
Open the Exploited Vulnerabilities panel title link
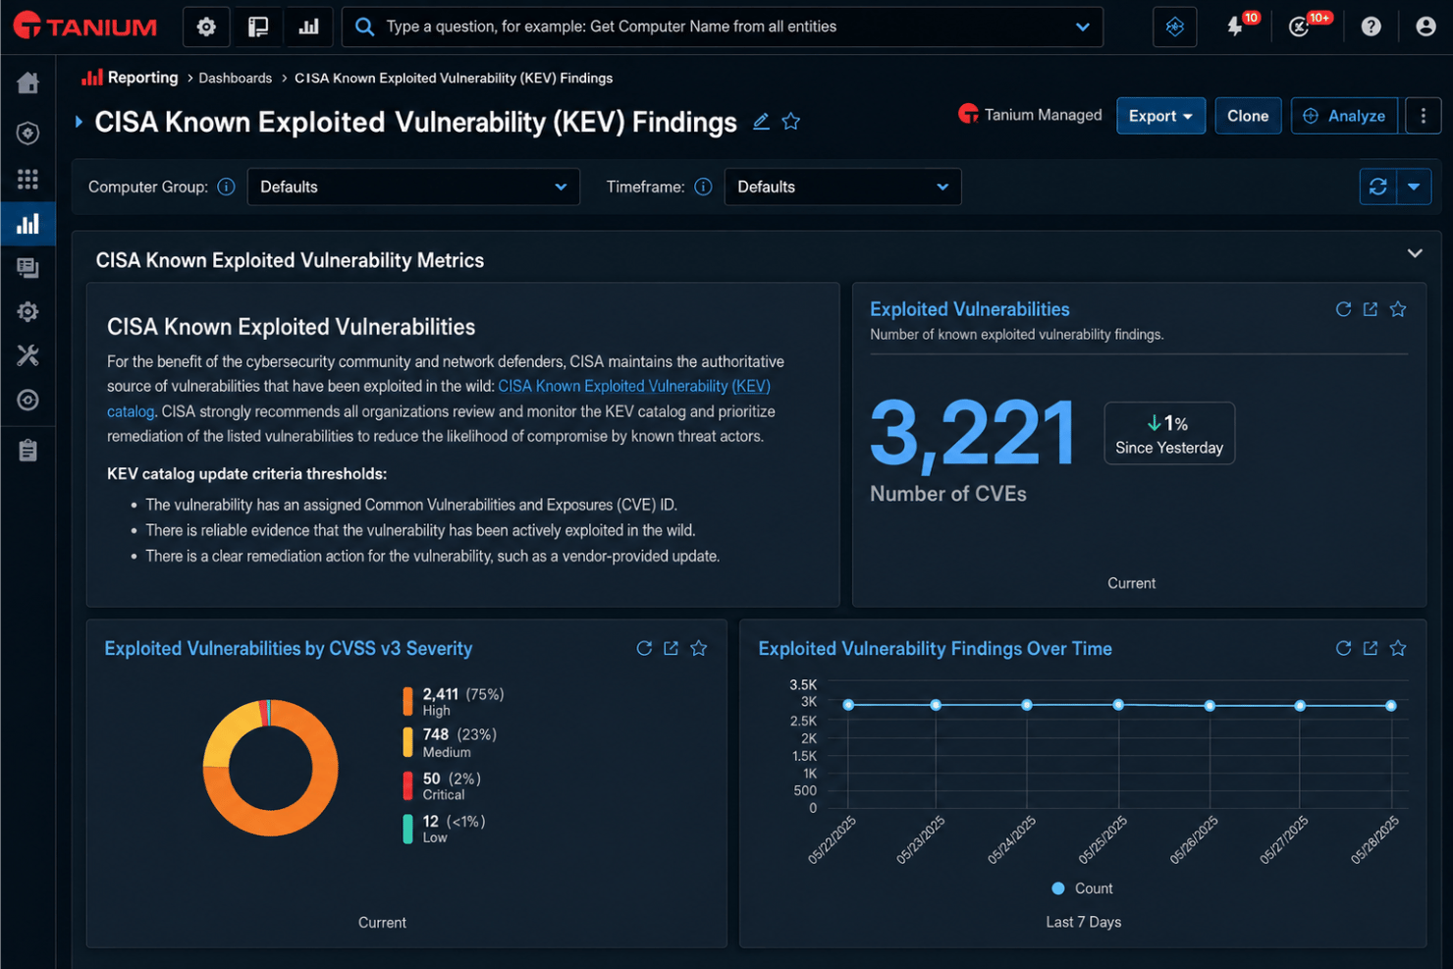[x=970, y=309]
